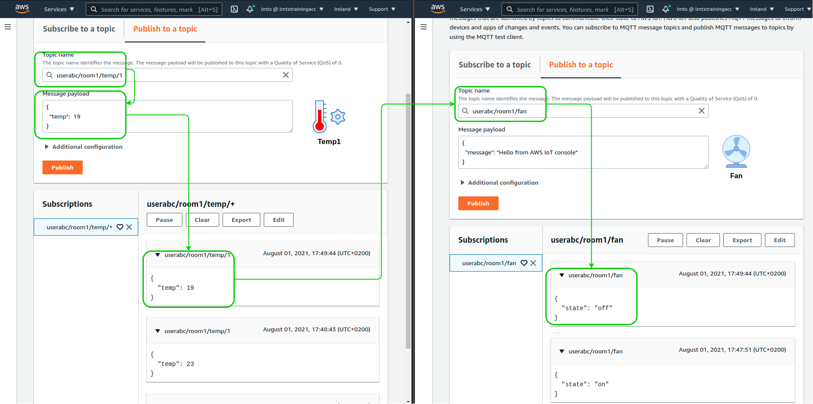Collapse 17:48:43 temp/1 message
This screenshot has height=404, width=813.
pyautogui.click(x=158, y=331)
